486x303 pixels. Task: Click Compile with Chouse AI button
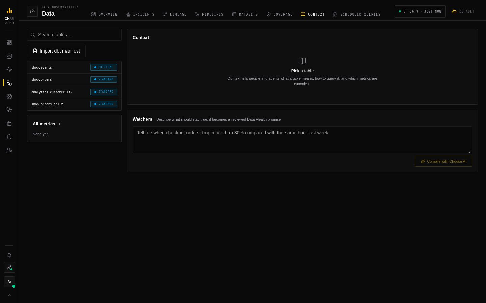(443, 161)
